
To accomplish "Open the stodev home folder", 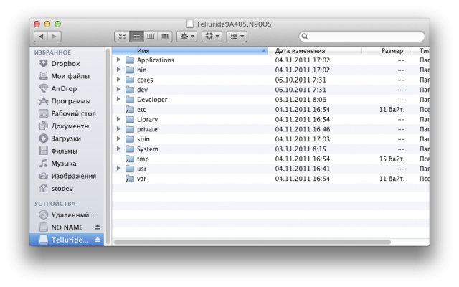I will coord(56,189).
